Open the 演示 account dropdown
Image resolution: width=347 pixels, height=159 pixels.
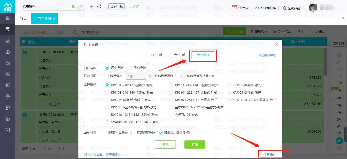pyautogui.click(x=77, y=6)
